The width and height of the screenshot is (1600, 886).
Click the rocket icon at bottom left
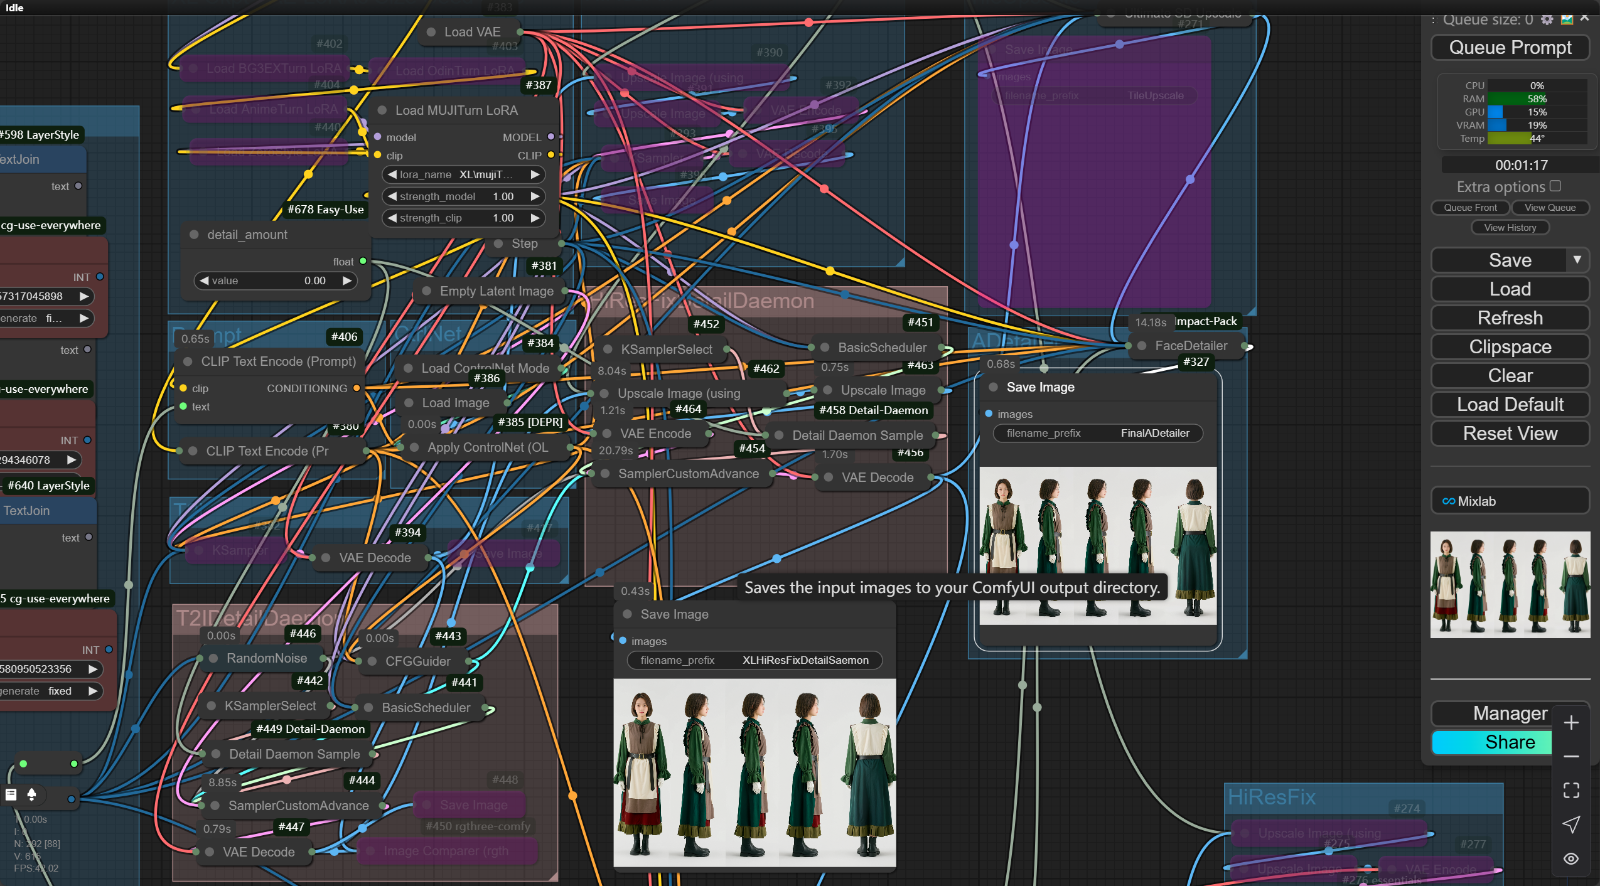31,795
